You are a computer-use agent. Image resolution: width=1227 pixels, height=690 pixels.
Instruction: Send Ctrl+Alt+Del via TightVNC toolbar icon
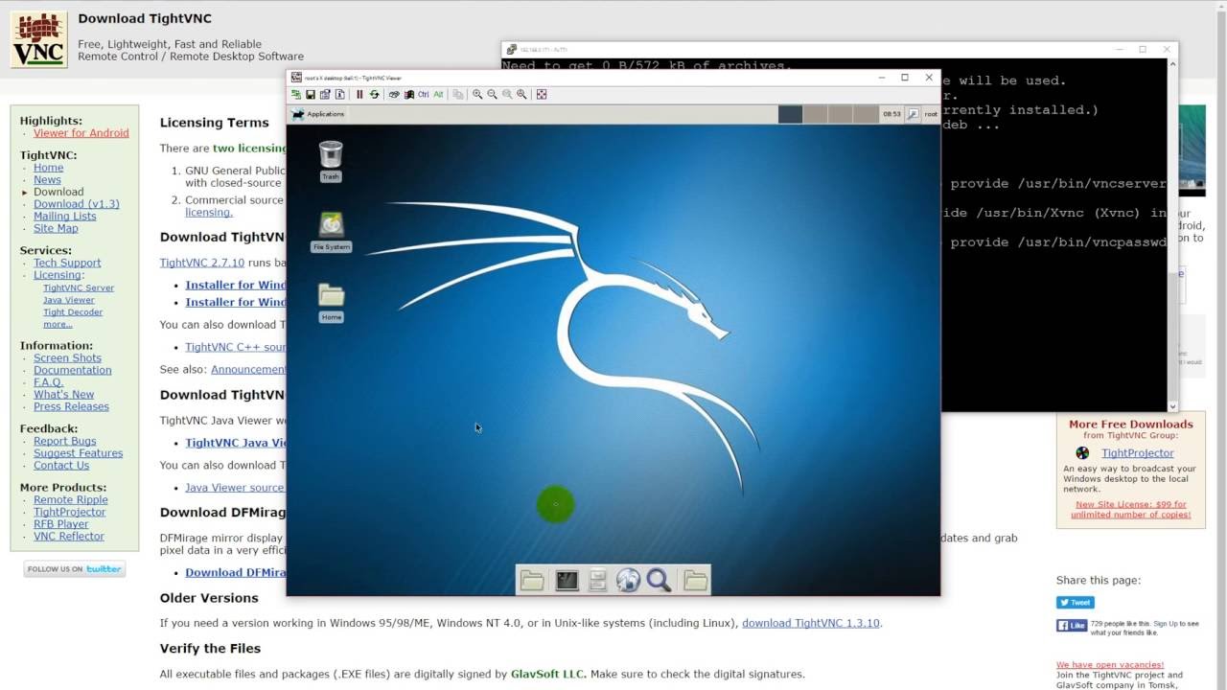pos(394,94)
